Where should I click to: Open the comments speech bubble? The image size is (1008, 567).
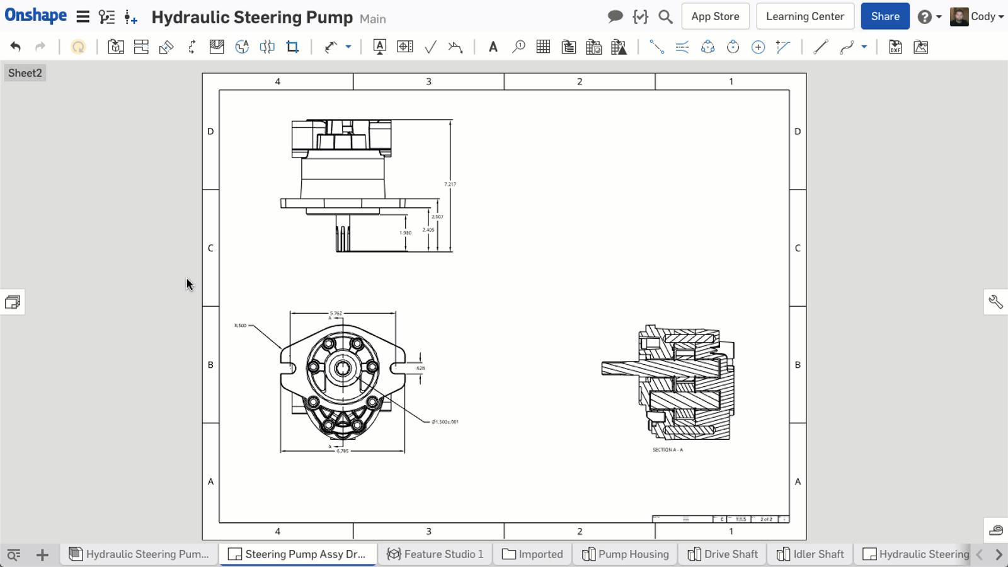tap(615, 17)
